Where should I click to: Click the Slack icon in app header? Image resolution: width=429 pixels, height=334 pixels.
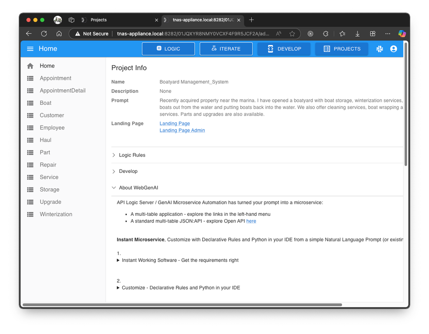tap(379, 49)
